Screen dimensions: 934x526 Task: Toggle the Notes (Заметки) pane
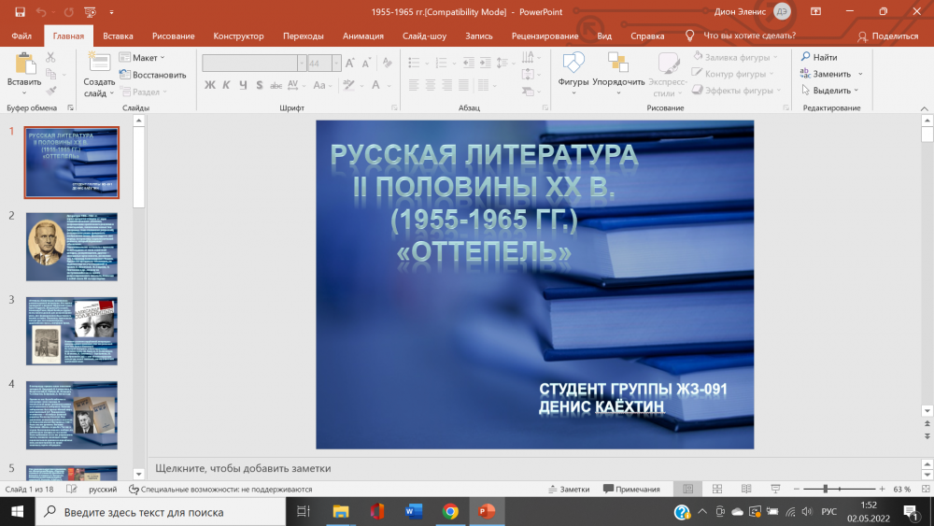pos(568,489)
